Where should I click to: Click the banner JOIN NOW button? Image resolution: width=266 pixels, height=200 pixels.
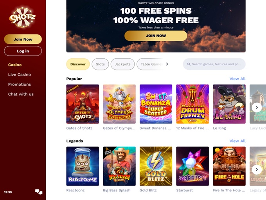[x=156, y=36]
